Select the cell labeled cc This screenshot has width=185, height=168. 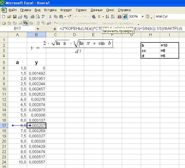point(150,50)
